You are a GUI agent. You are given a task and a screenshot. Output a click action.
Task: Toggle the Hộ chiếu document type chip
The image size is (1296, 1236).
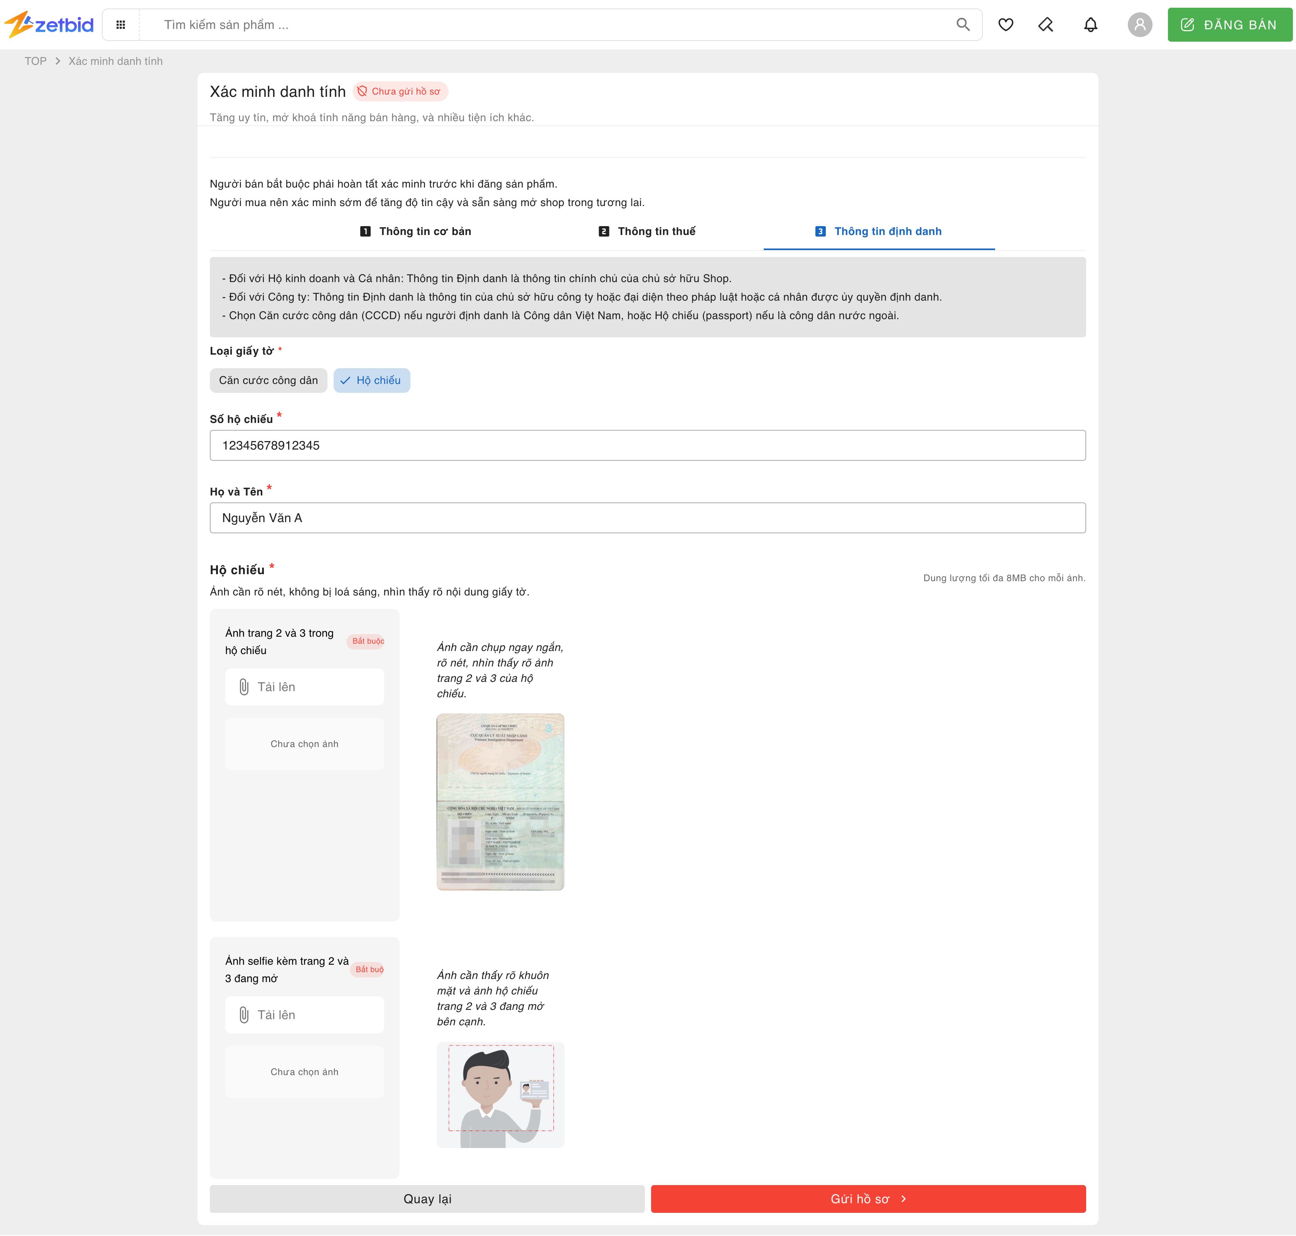pyautogui.click(x=371, y=380)
